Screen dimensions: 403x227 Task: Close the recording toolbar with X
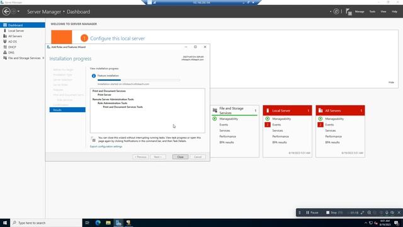click(x=399, y=212)
